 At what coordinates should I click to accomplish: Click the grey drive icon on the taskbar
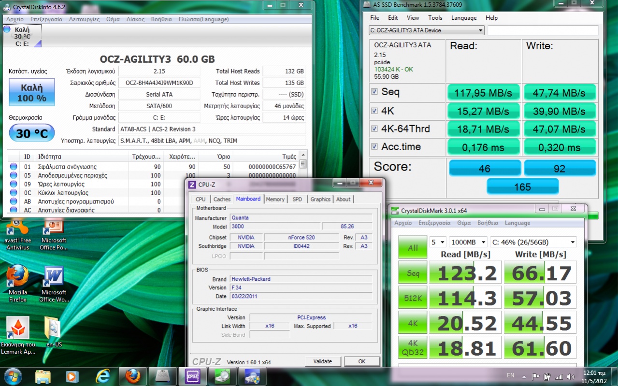click(x=163, y=376)
